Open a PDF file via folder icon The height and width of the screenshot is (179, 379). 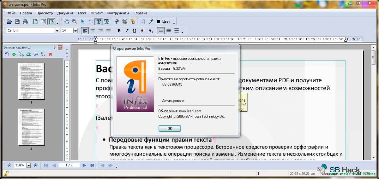click(9, 22)
